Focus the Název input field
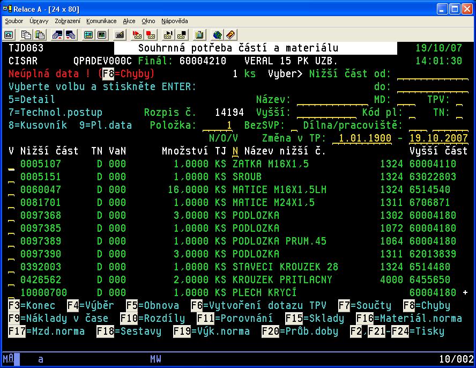The height and width of the screenshot is (368, 476). click(332, 100)
